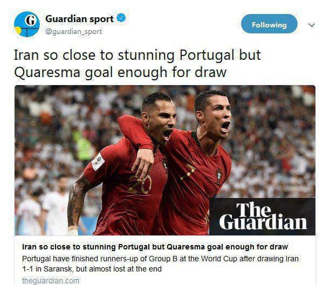The width and height of the screenshot is (330, 285).
Task: Click the blue verified badge icon
Action: click(121, 18)
